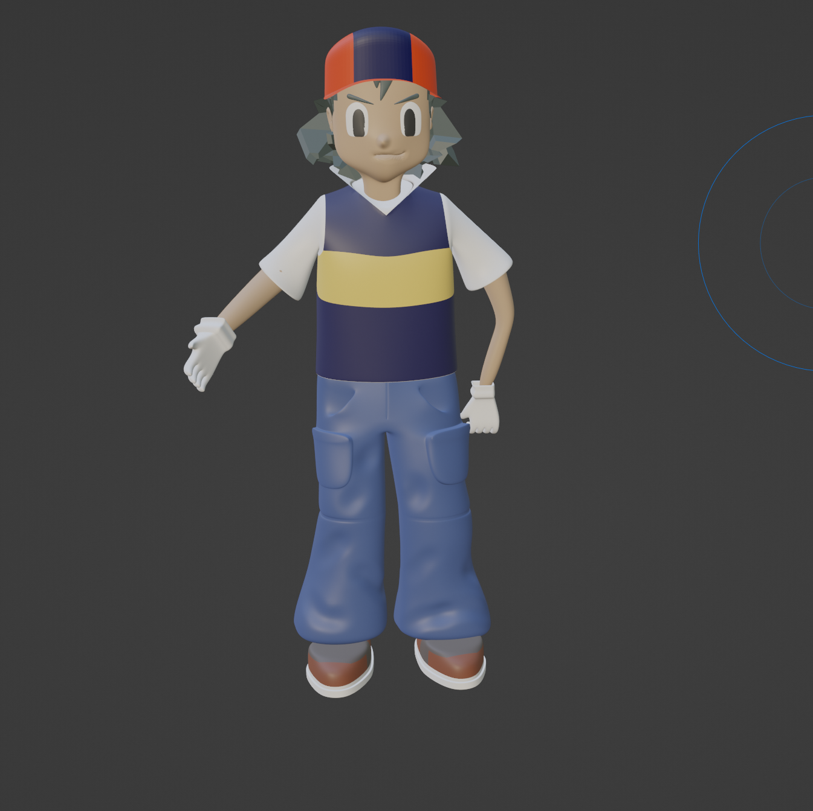Select the shoe below the outstretched arm
The image size is (813, 811).
(339, 668)
